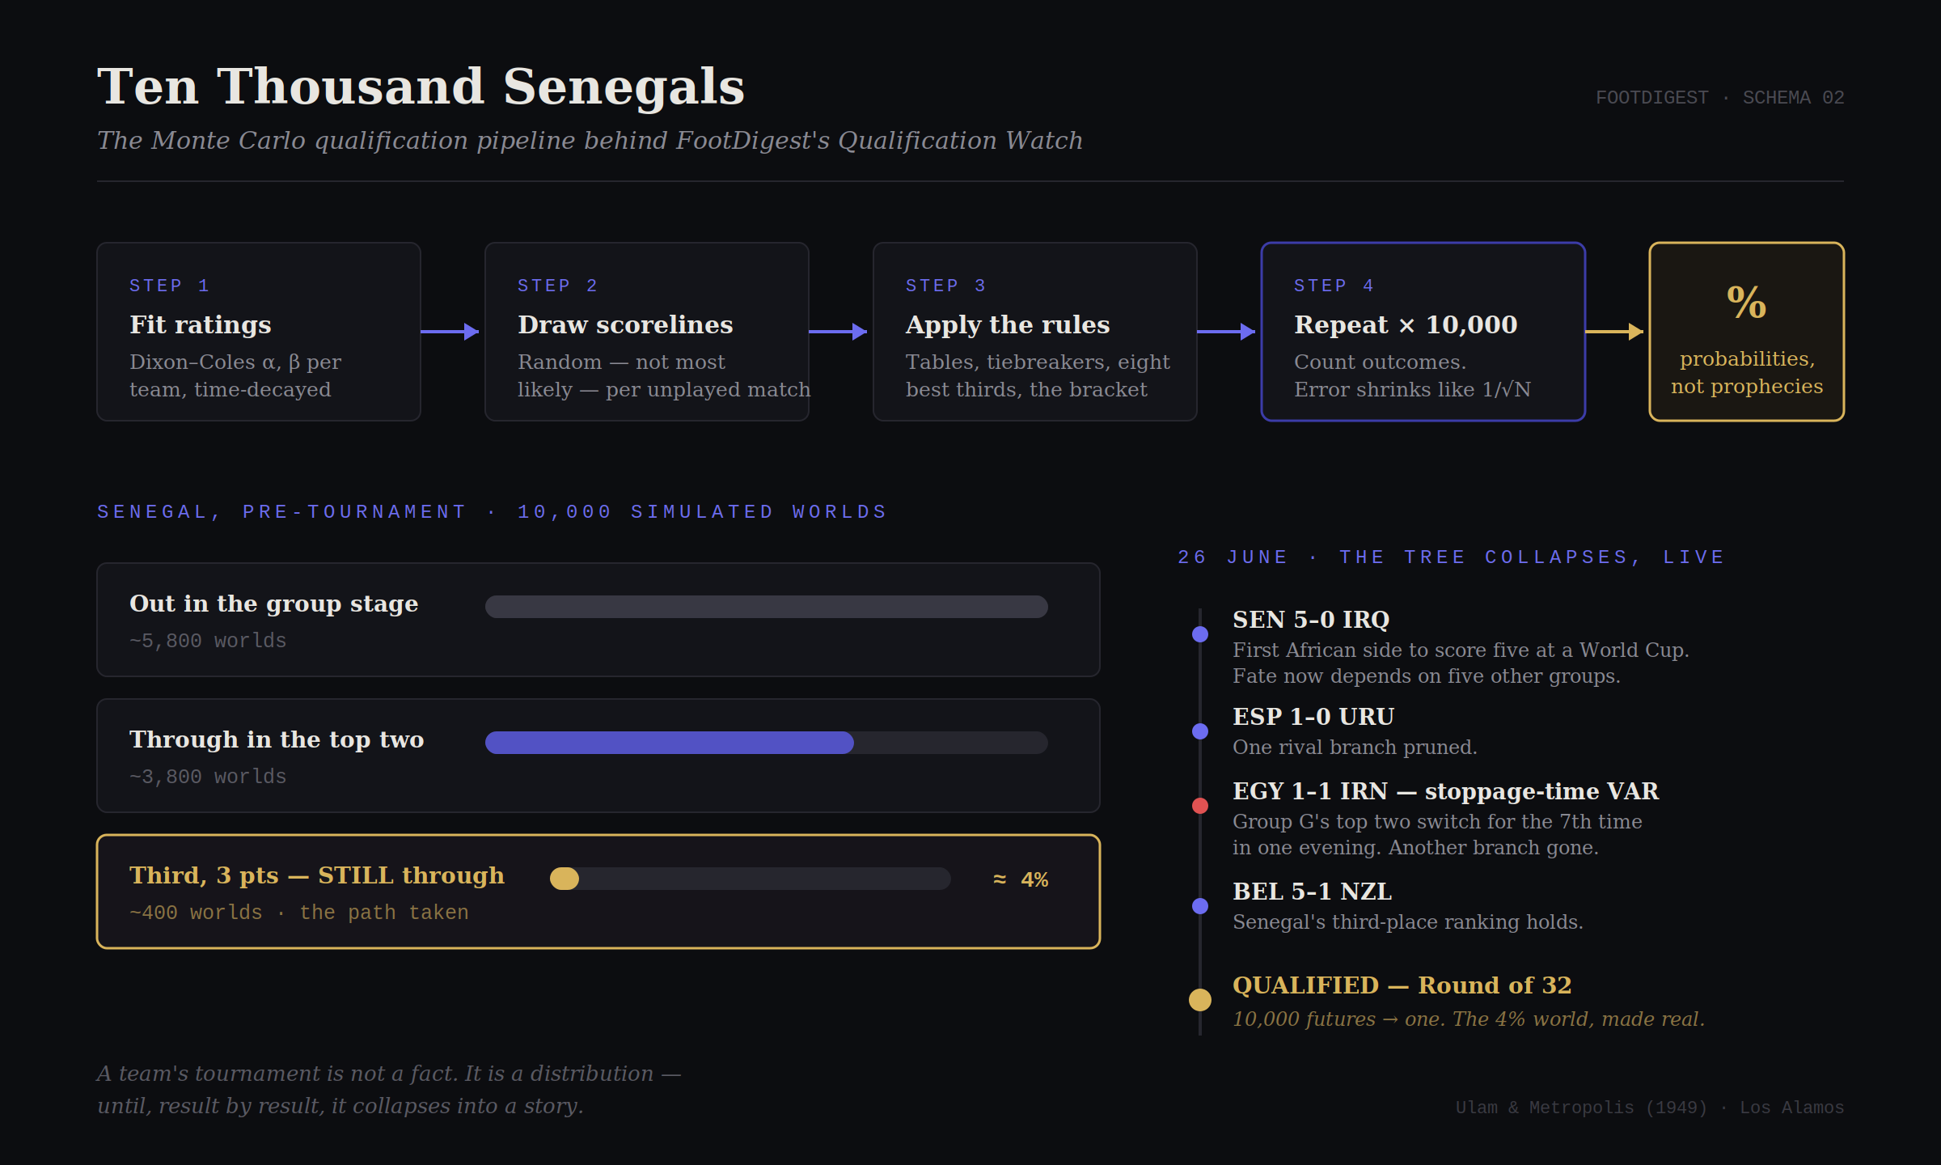Screen dimensions: 1941x1165
Task: Click 'One rival branch pruned.' text
Action: click(1355, 748)
